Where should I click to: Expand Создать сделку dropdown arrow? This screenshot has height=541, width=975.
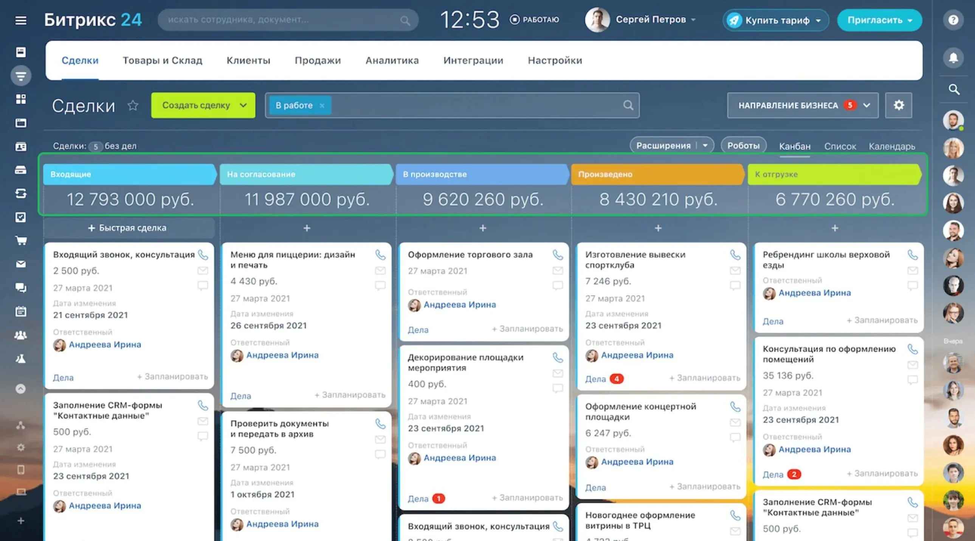243,105
